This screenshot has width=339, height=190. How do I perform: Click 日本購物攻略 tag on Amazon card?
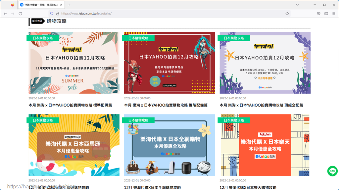point(43,120)
